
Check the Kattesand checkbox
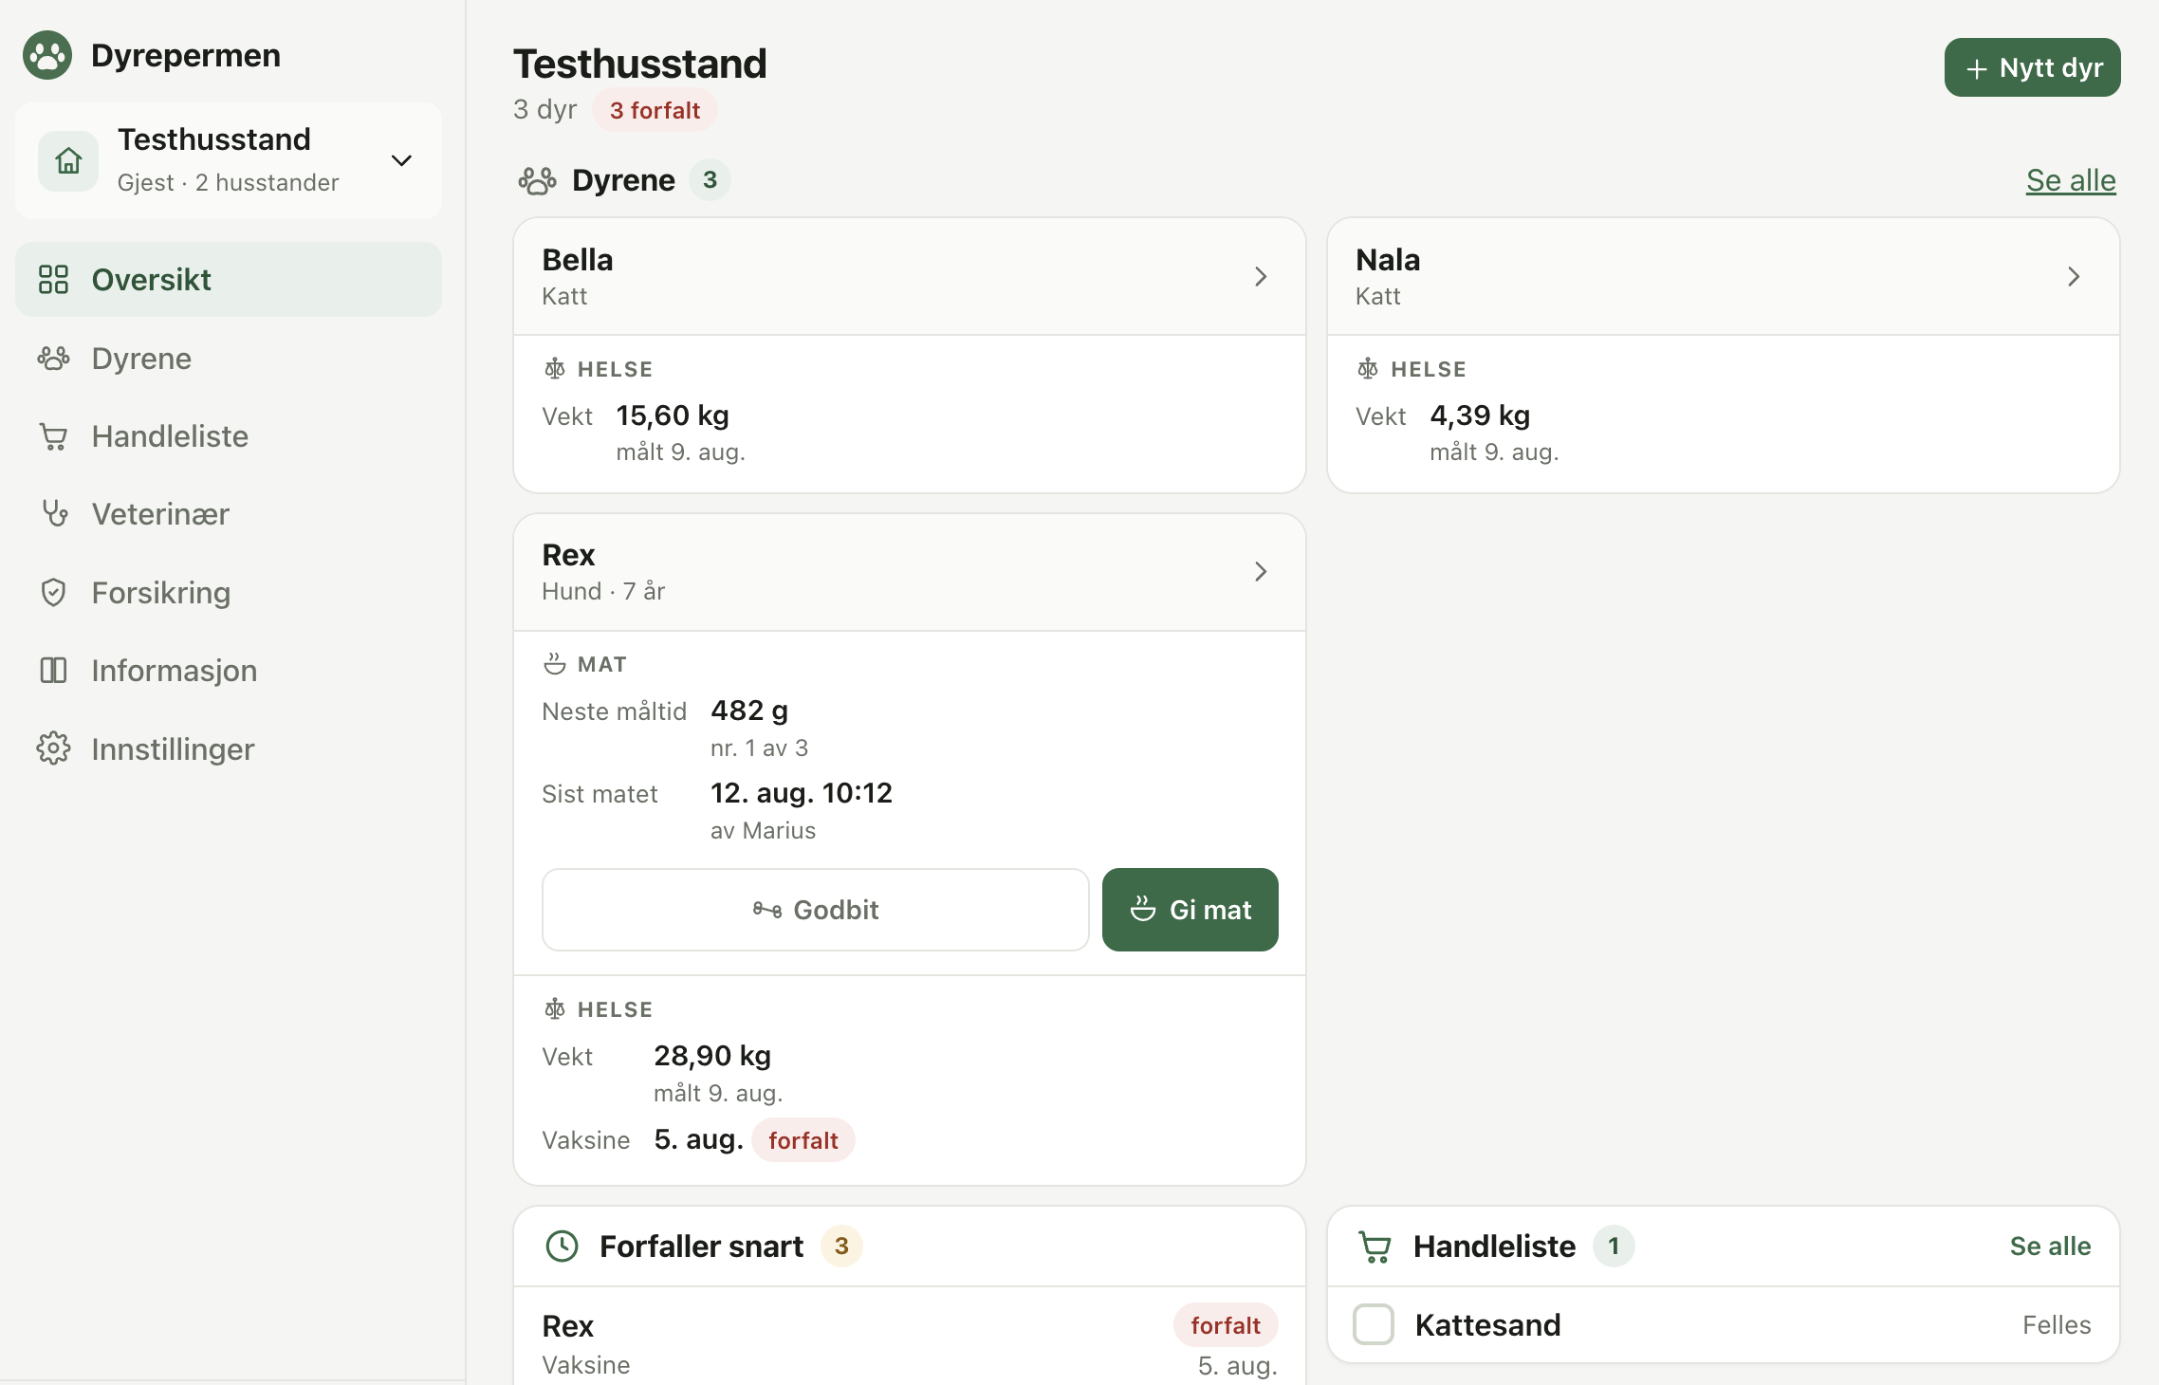(x=1374, y=1324)
